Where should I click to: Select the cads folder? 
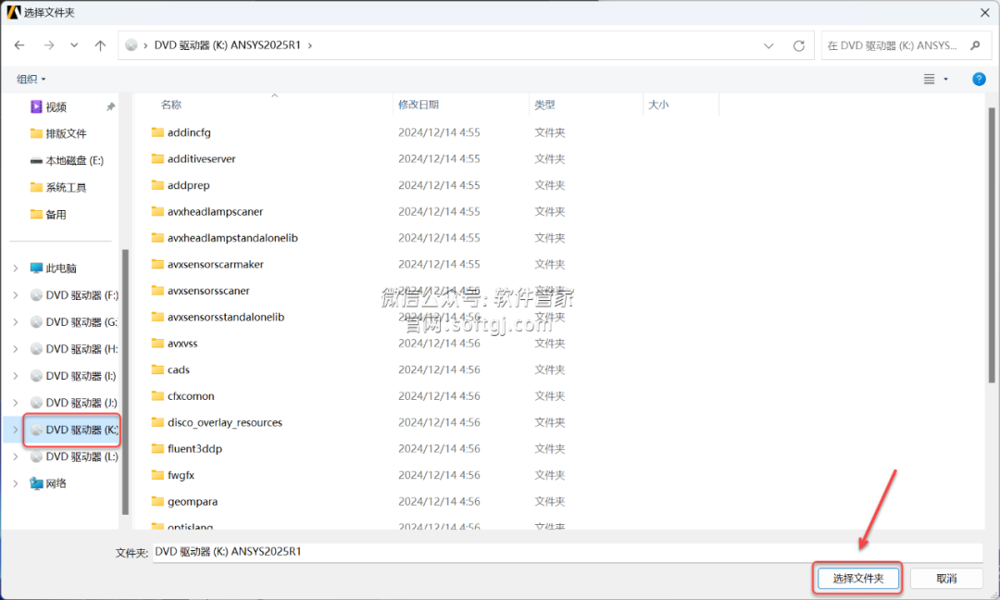pos(179,369)
